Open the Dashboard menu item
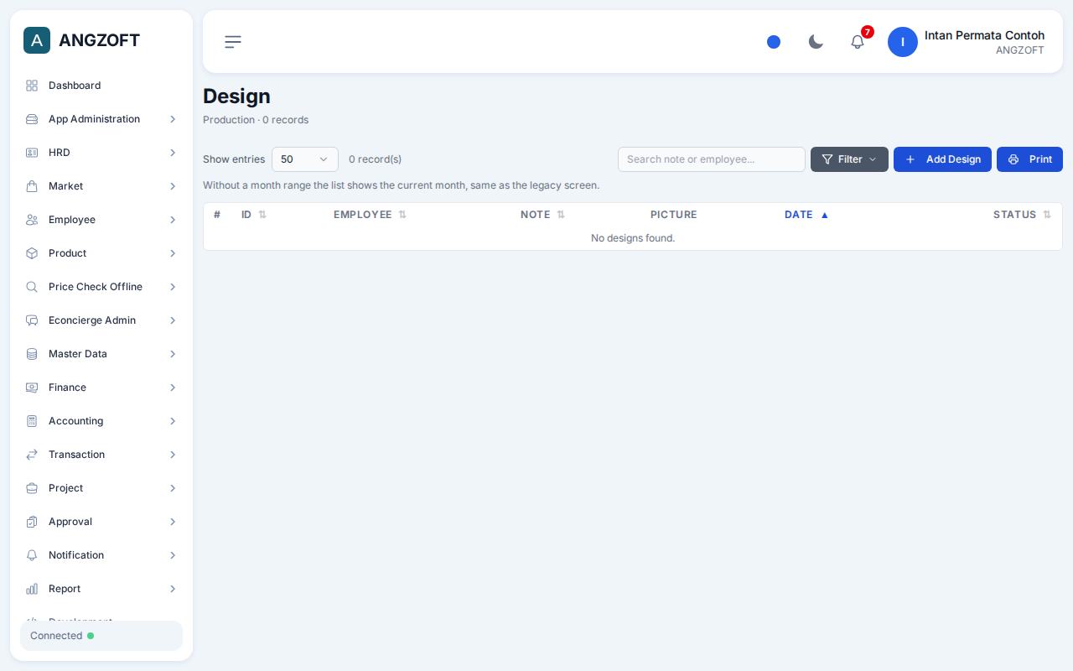The image size is (1073, 671). [x=101, y=86]
